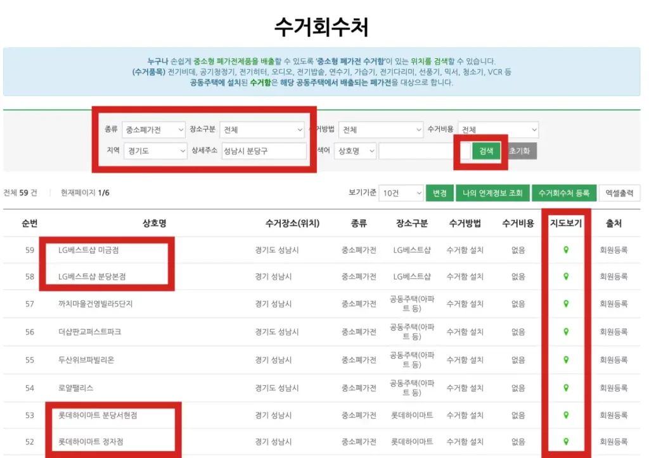Open map pin for 두산위브파빌리온
Screen dimensions: 649x458
(x=566, y=360)
